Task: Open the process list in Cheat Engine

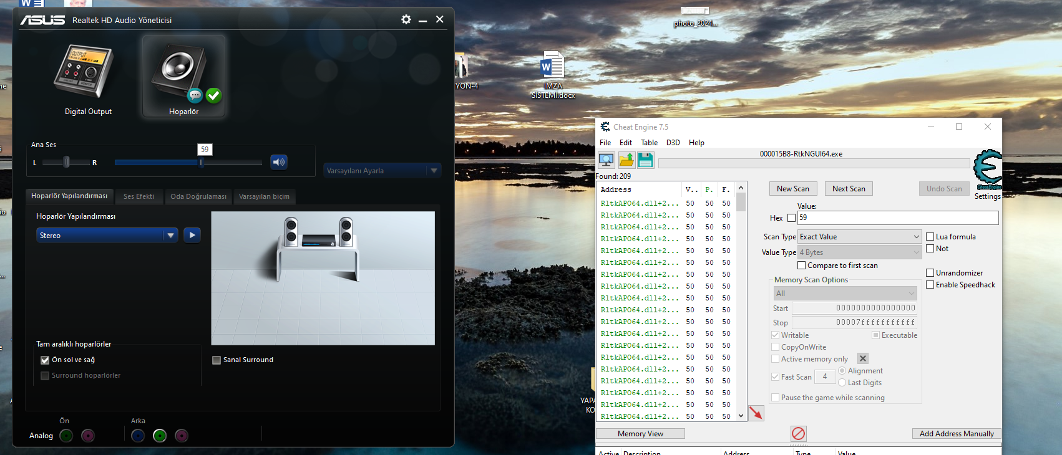Action: click(x=606, y=160)
